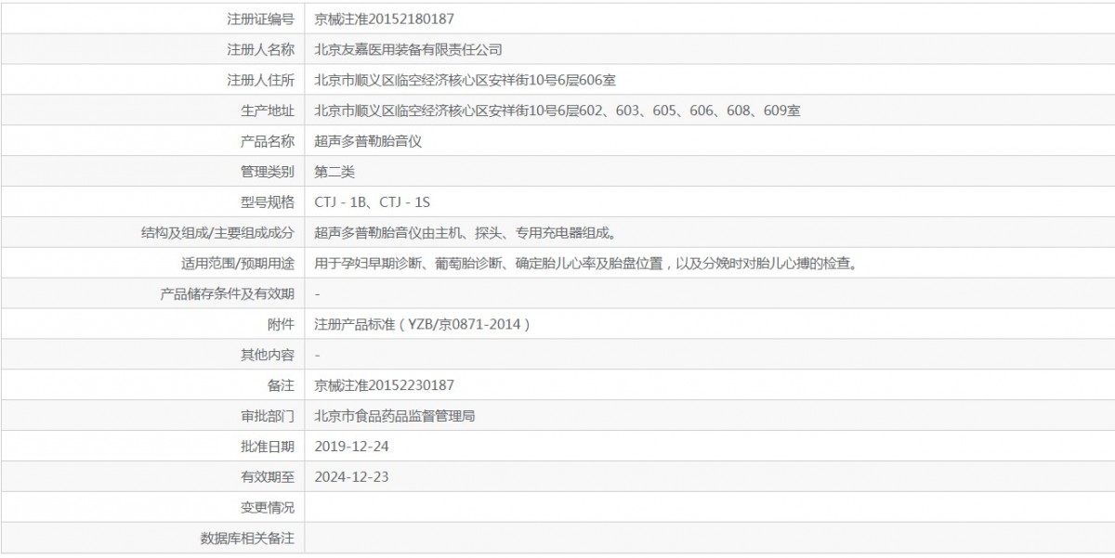
Task: Click the label 产品储存条件及有效期
Action: (228, 294)
